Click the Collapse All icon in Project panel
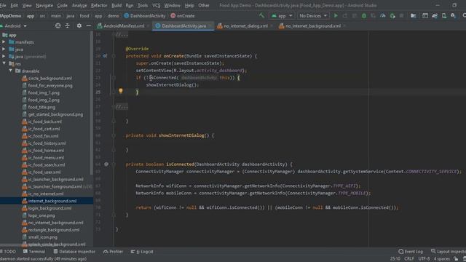The width and height of the screenshot is (466, 262). pyautogui.click(x=68, y=26)
